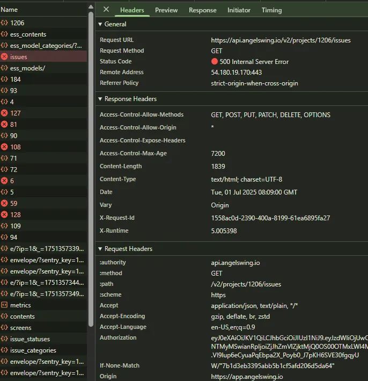Open the Timing tab

click(x=271, y=10)
